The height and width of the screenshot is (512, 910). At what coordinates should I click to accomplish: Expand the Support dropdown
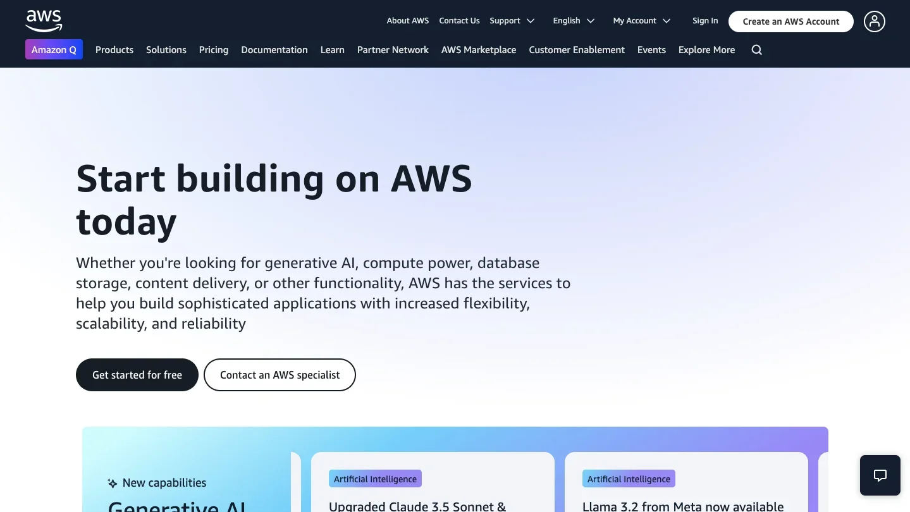[512, 21]
